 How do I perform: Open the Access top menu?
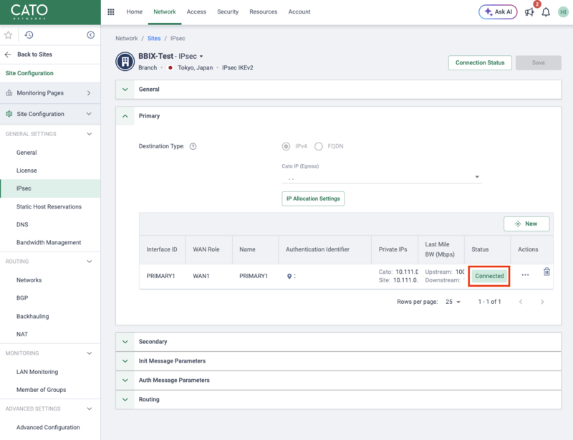(196, 11)
